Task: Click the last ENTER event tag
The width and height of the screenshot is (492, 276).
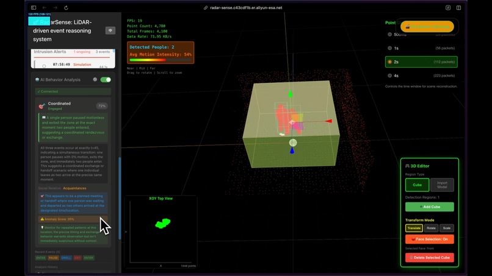Action: point(89,258)
